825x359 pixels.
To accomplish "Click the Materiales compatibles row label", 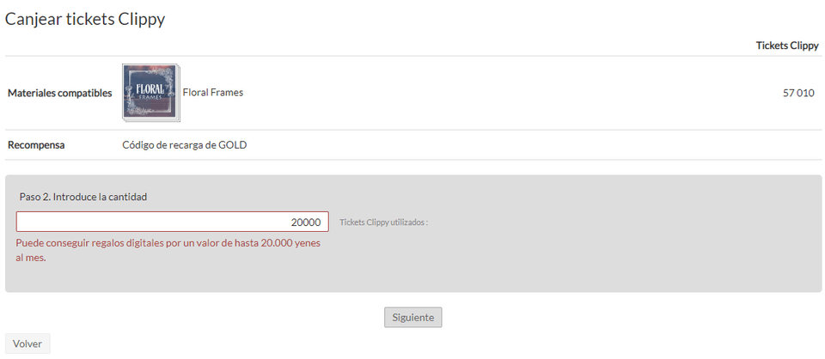I will (59, 93).
